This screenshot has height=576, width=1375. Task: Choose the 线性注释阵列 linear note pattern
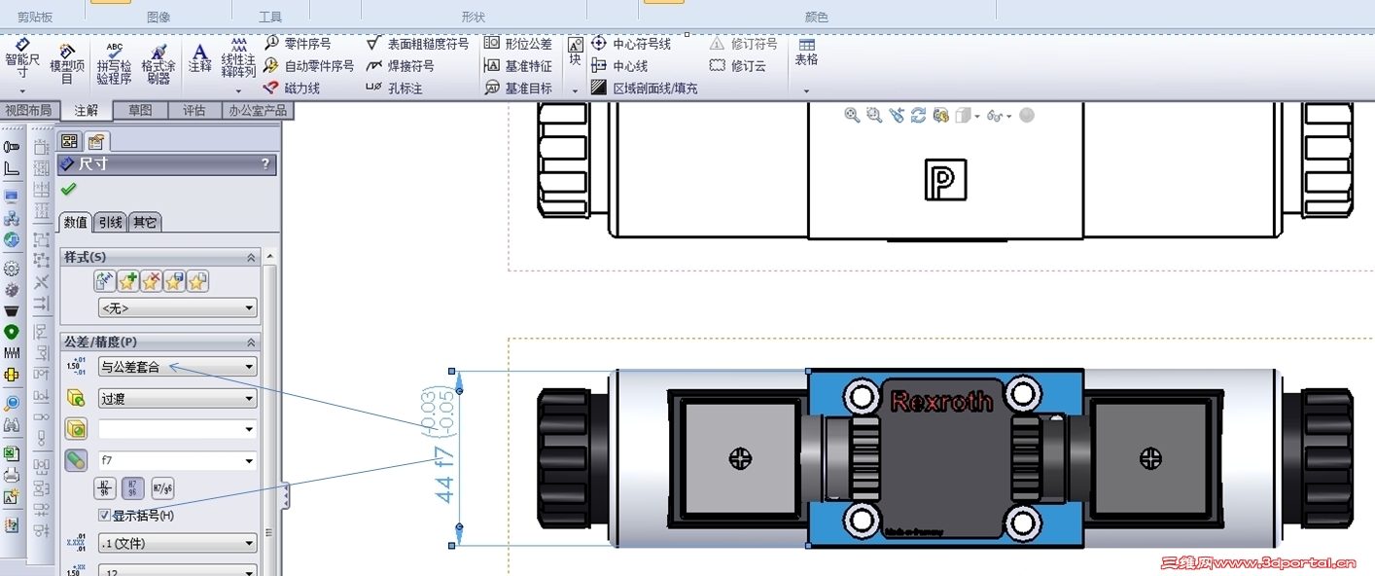tap(238, 58)
